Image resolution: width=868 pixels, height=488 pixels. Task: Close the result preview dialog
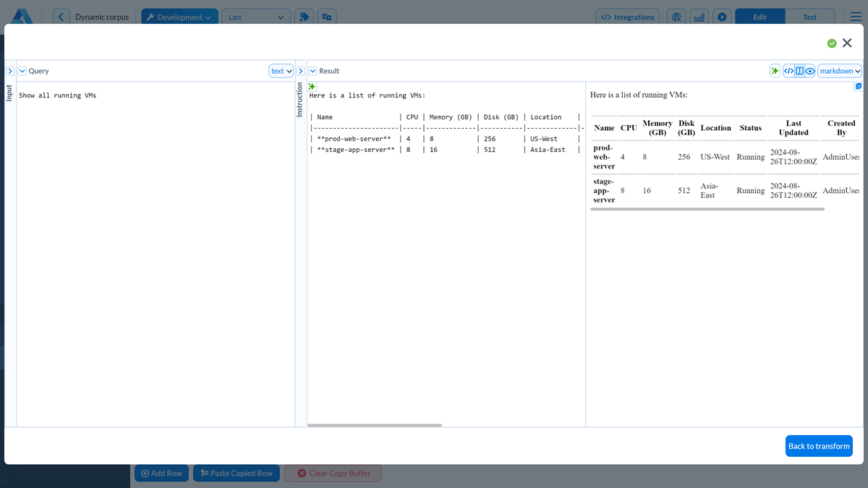[847, 43]
